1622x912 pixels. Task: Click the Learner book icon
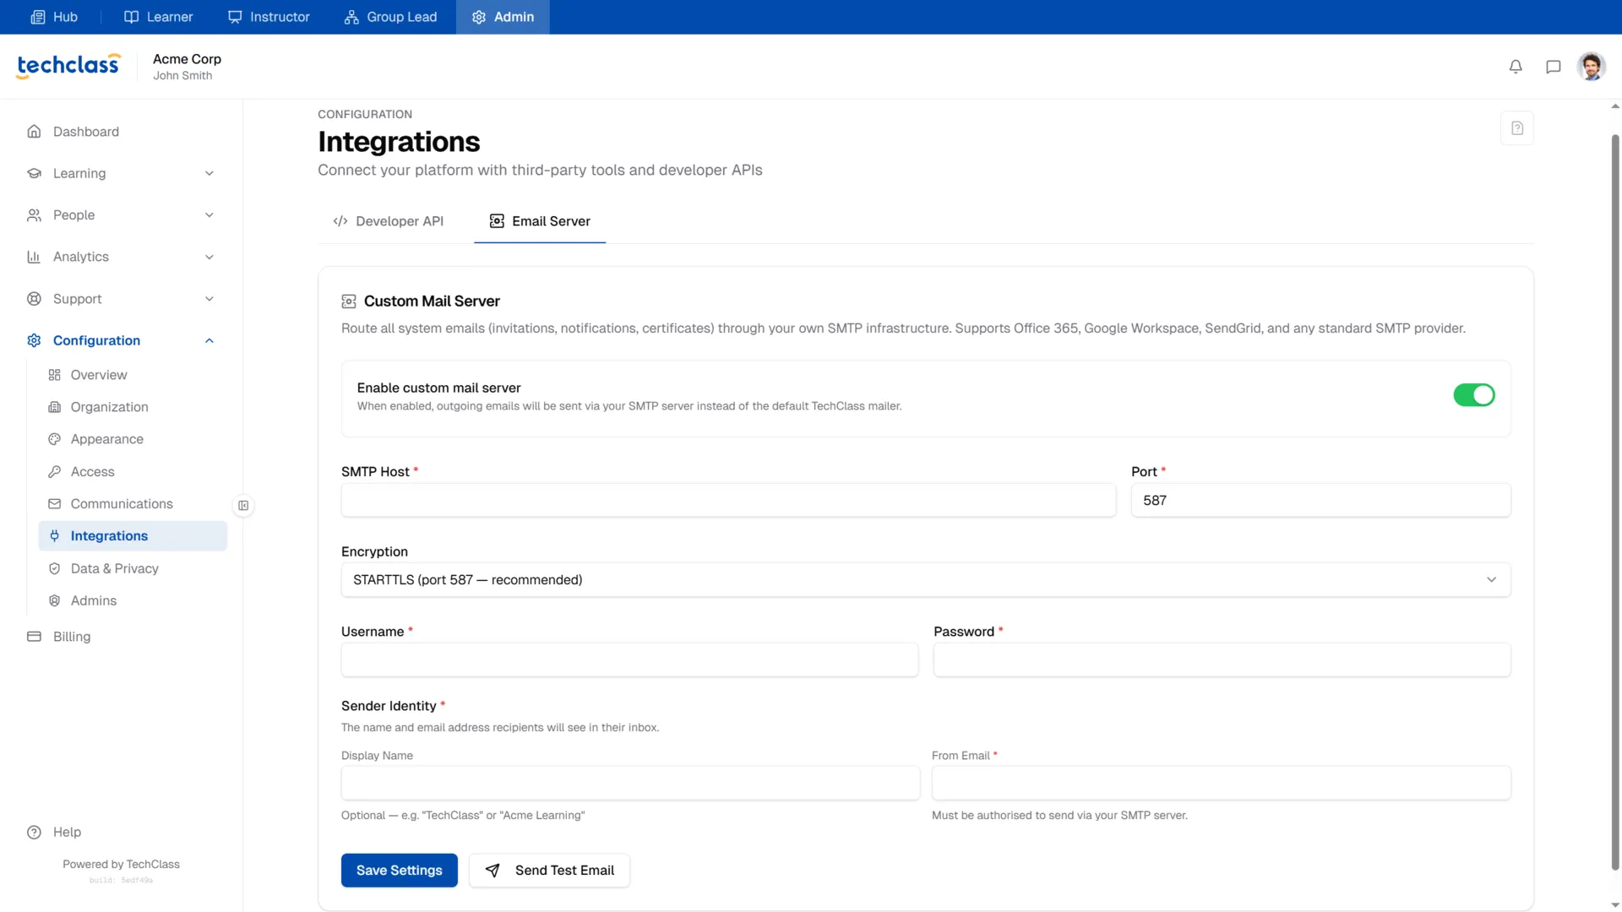[131, 17]
